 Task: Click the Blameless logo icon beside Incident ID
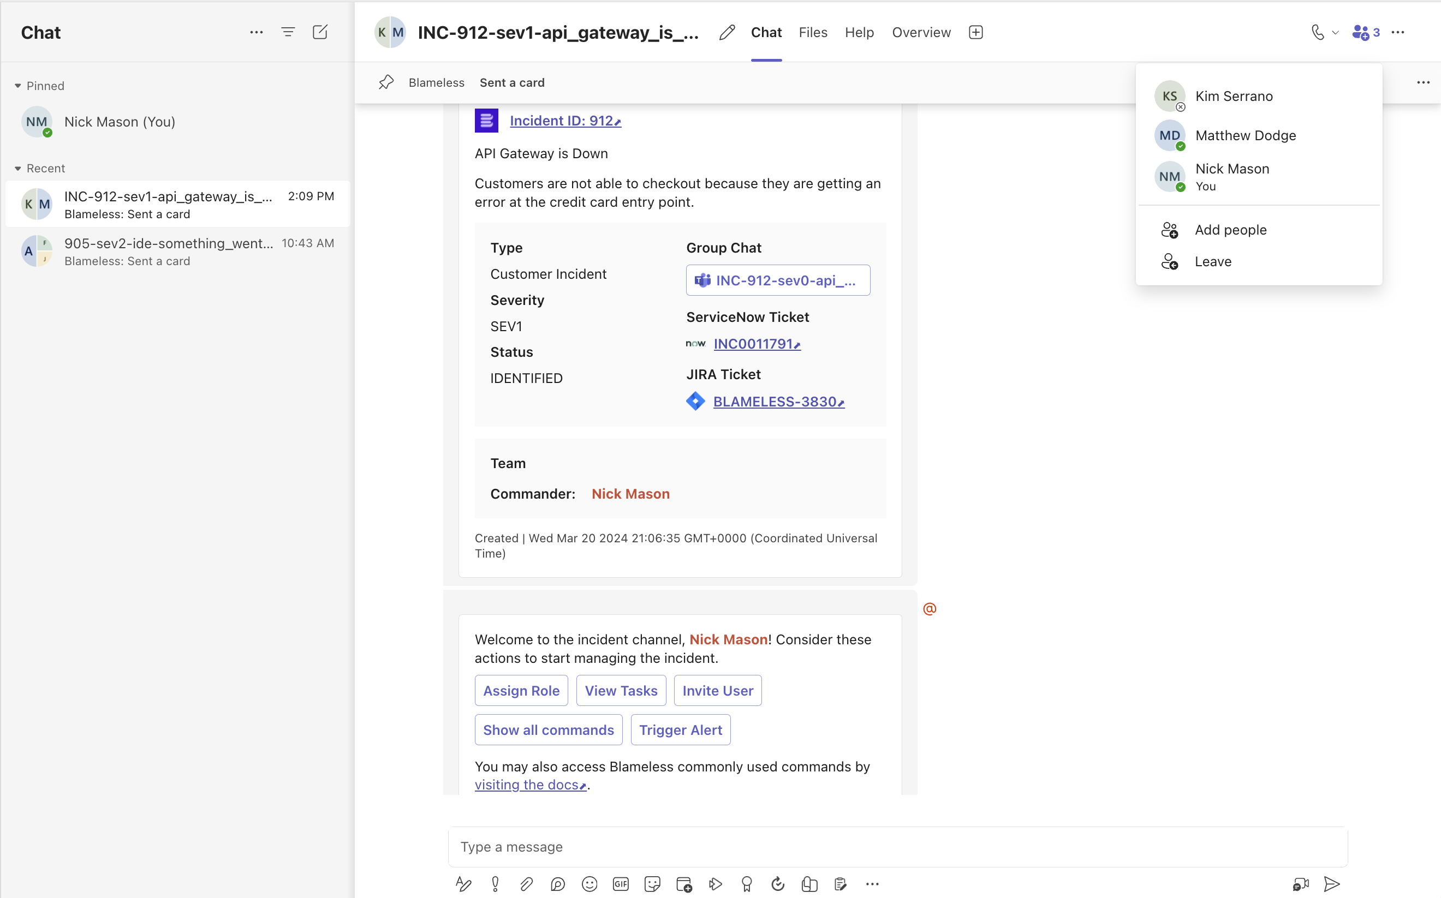486,121
